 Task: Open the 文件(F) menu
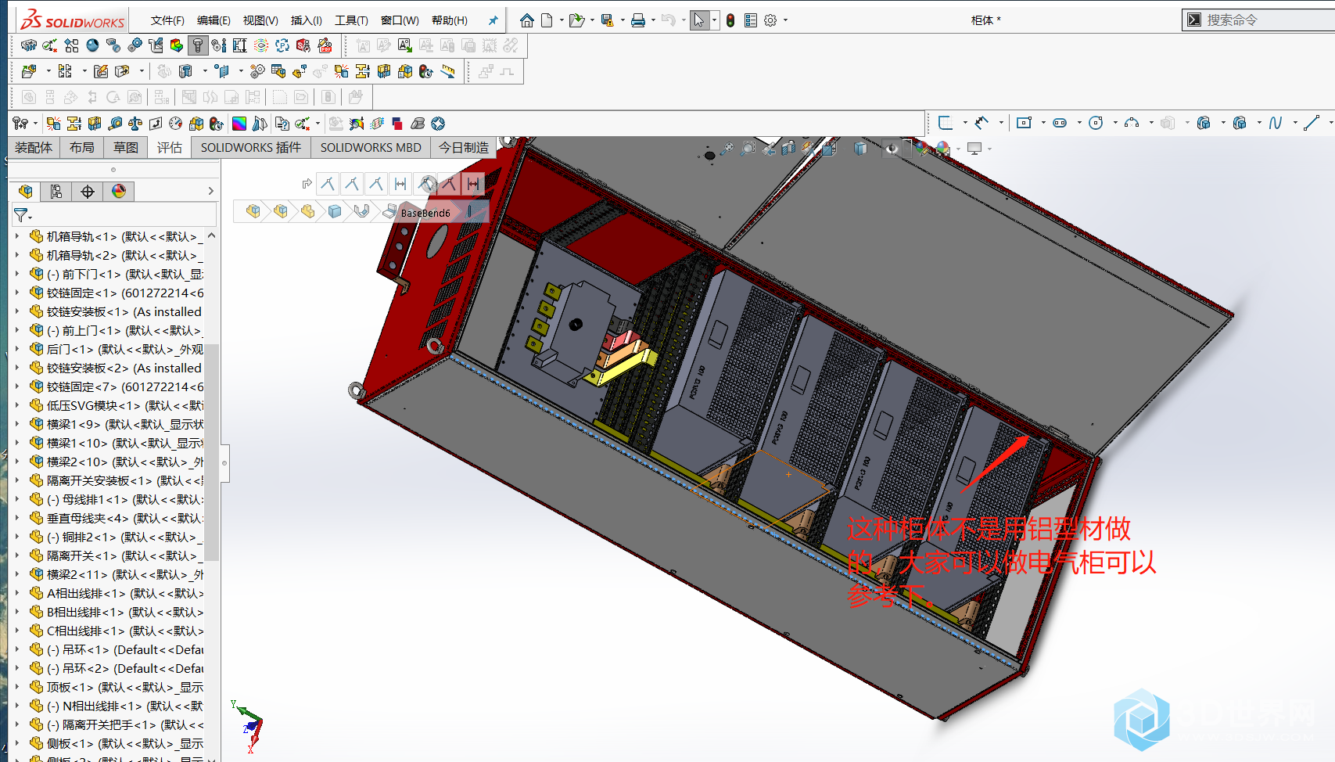click(x=167, y=20)
